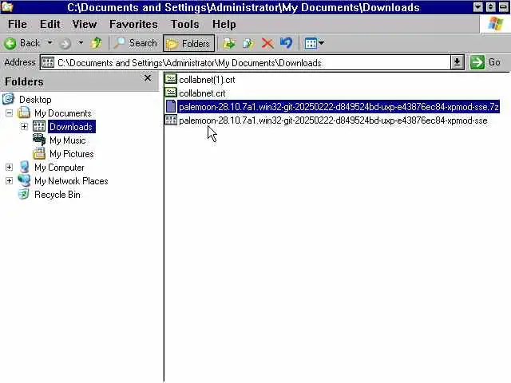Image resolution: width=511 pixels, height=383 pixels.
Task: Select Recycle Bin in folder tree
Action: pos(57,195)
